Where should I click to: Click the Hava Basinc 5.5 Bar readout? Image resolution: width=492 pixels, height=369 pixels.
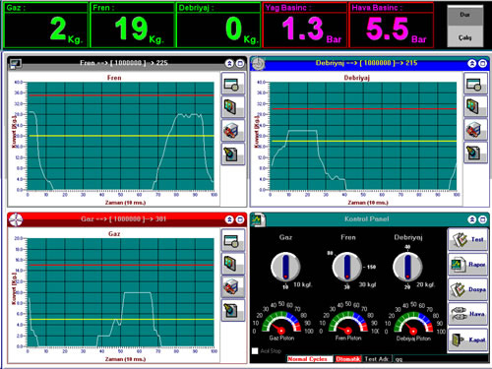pyautogui.click(x=392, y=26)
